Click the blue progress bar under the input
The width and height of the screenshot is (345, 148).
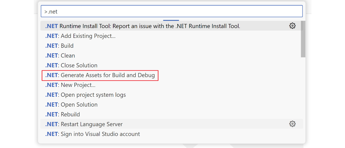tap(171, 20)
